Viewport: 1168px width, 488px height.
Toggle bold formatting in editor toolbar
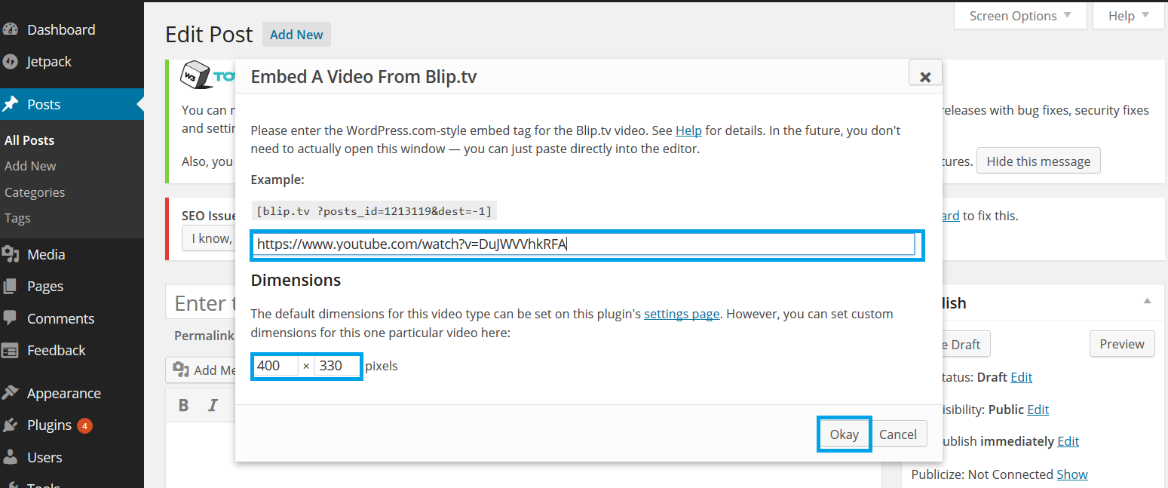(x=183, y=405)
